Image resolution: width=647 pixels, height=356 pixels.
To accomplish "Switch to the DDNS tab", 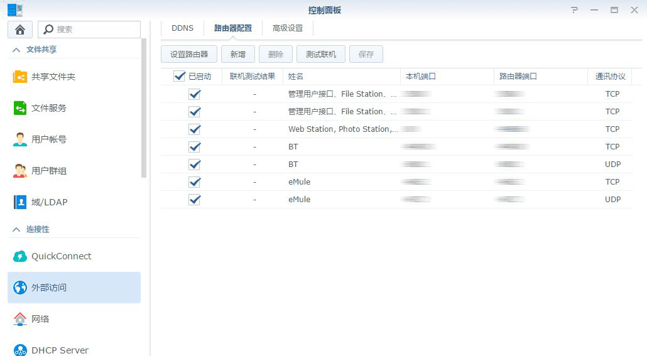I will 183,28.
